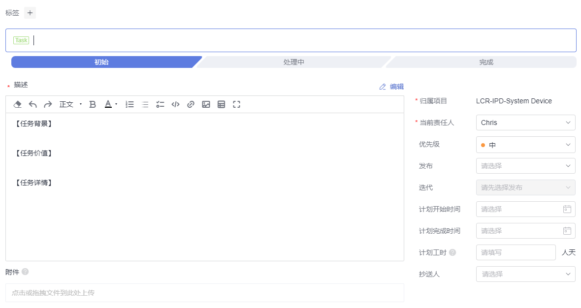This screenshot has height=308, width=581.
Task: Redo the last edit in description
Action: tap(48, 104)
